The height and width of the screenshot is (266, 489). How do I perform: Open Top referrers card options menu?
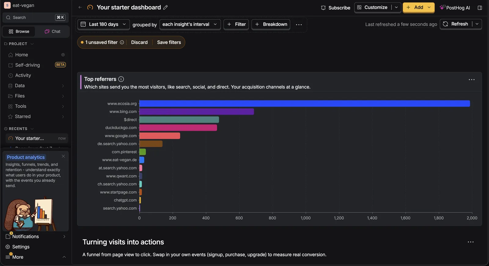[x=472, y=80]
